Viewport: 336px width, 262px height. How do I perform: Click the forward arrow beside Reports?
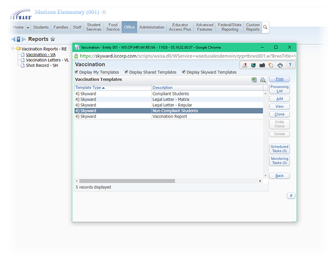(x=24, y=39)
